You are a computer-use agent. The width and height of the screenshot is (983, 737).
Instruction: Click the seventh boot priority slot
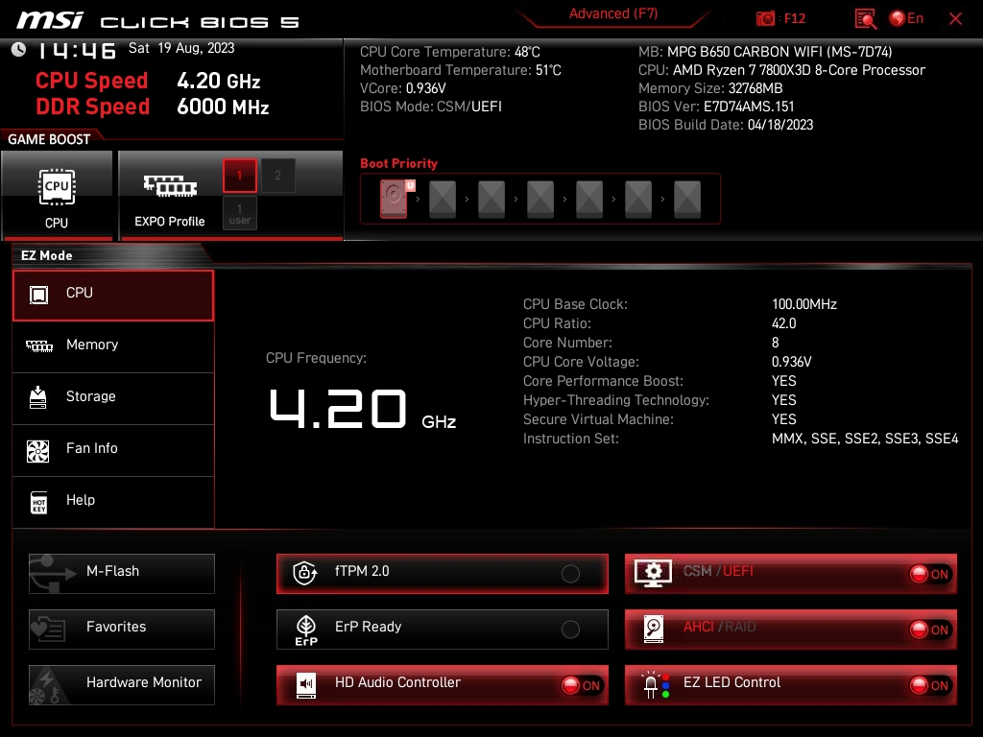click(x=687, y=199)
